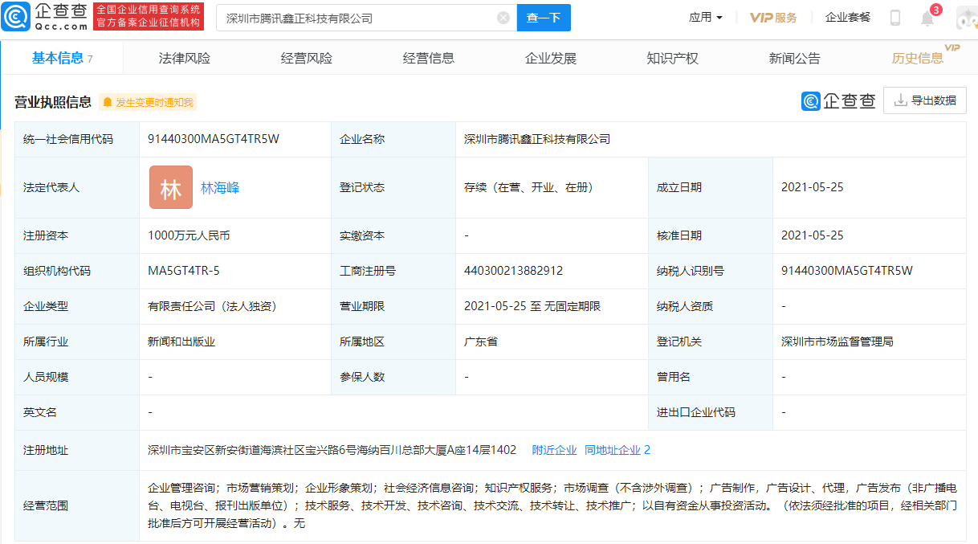Select 1000万元人民币 registered capital value

point(189,235)
